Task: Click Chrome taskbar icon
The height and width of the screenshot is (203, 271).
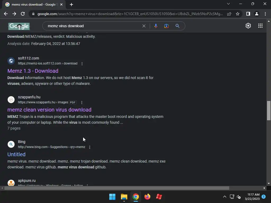Action: click(x=136, y=197)
